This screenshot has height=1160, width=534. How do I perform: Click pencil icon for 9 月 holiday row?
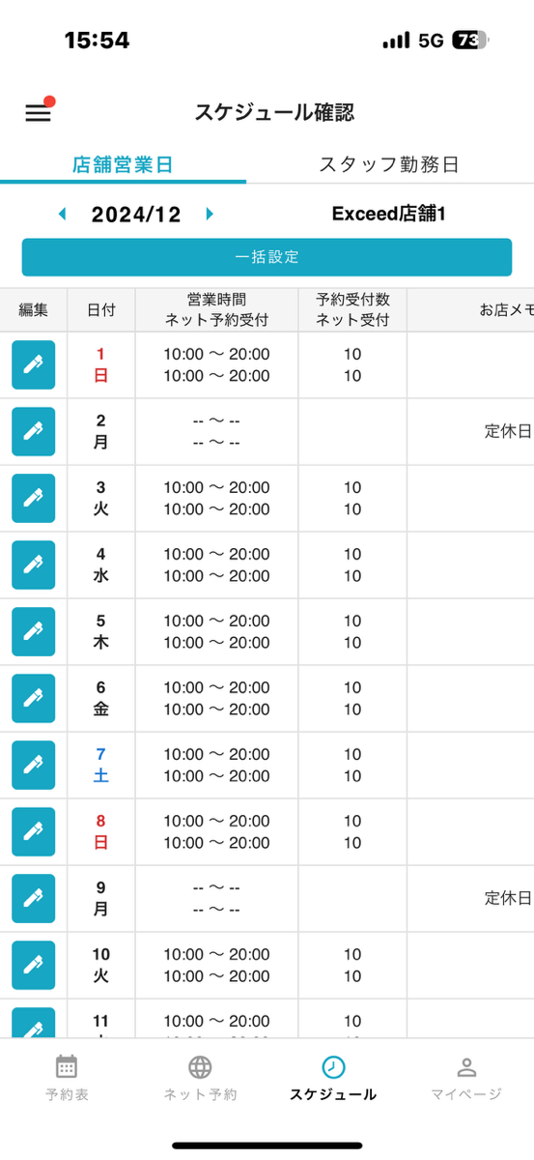tap(33, 898)
